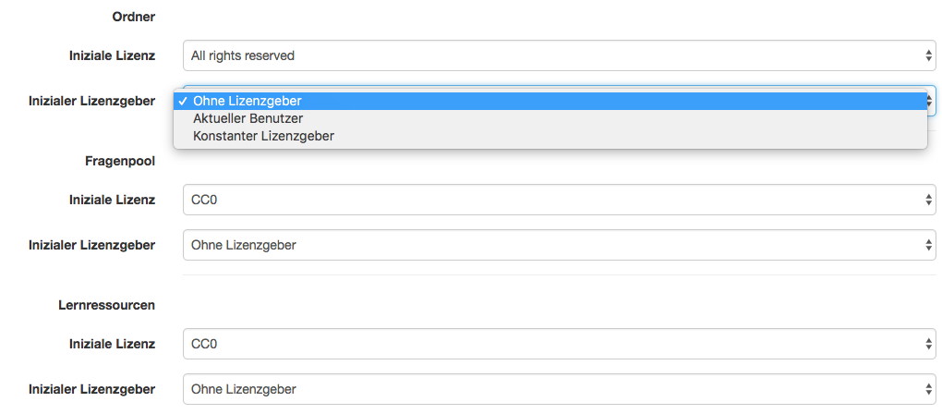Open the Lernressourcen Initiale Lizenz 'CC0' dropdown
Screen dimensions: 942x414
(554, 344)
